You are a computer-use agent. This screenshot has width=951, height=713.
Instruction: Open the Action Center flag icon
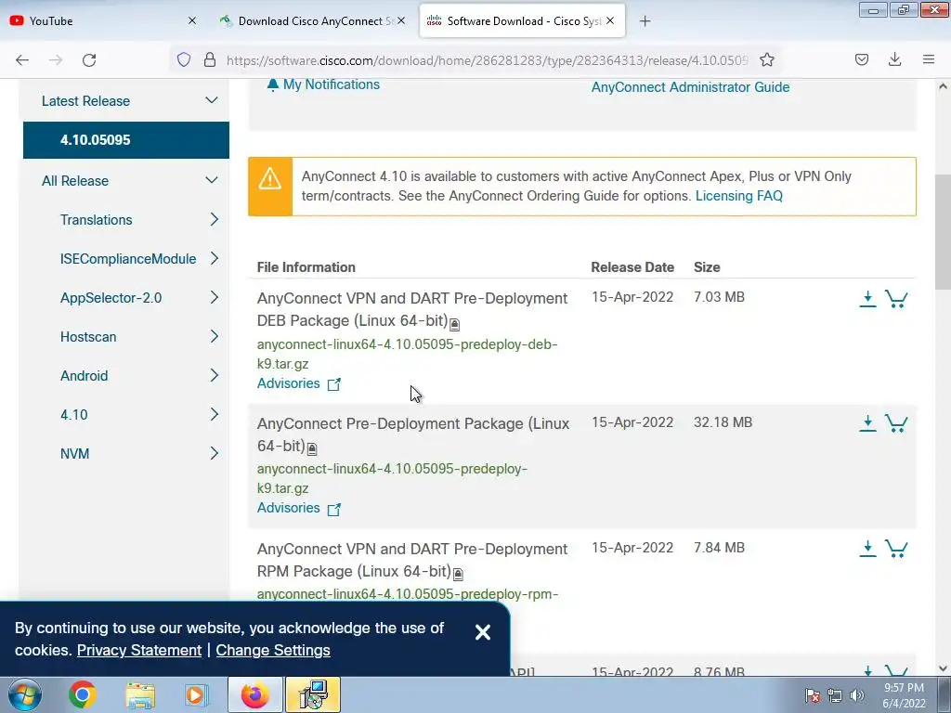813,695
